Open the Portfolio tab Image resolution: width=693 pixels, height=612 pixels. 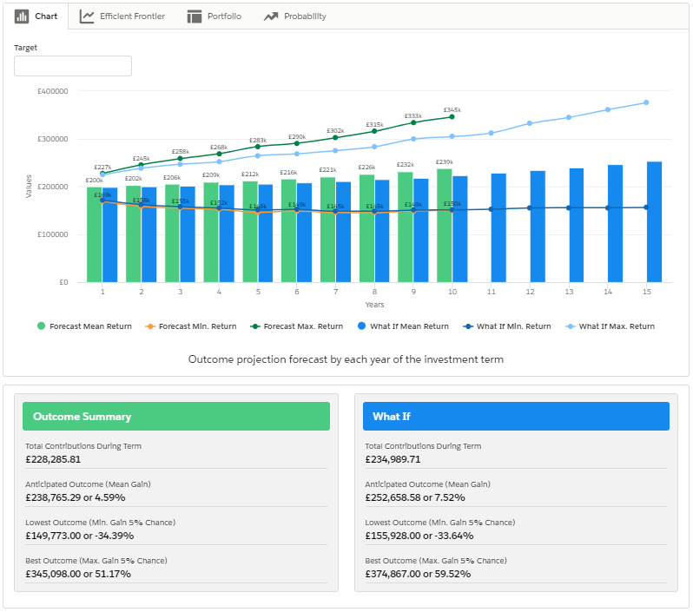click(214, 16)
